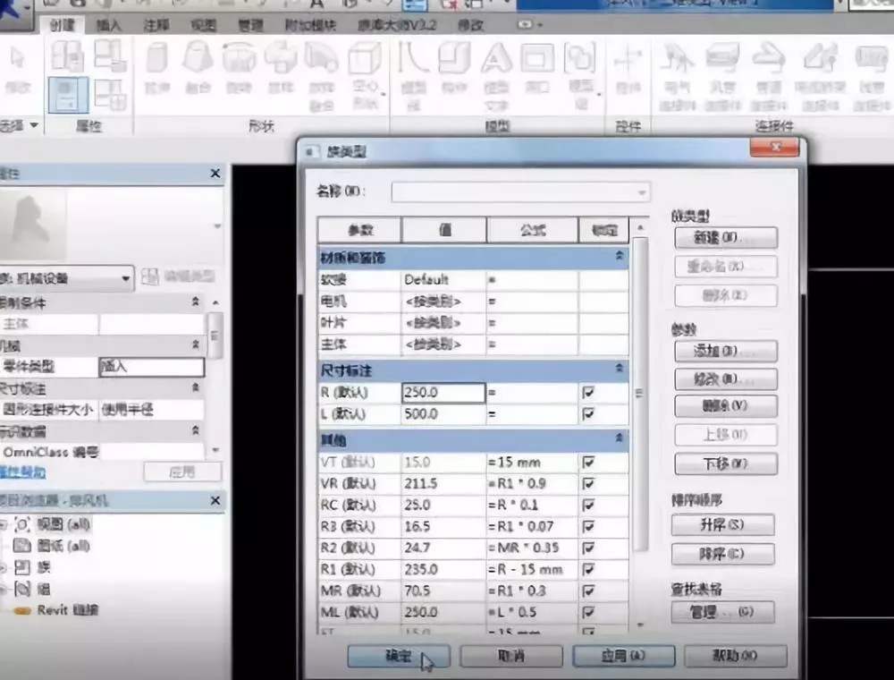This screenshot has width=894, height=680.
Task: Add a 电缆桥架连接件 cable tray connector
Action: coord(819,77)
